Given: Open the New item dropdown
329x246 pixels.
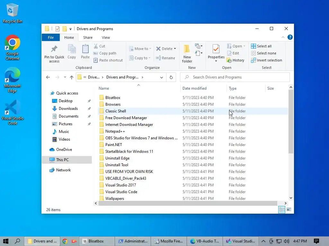Looking at the screenshot, I should [x=199, y=46].
